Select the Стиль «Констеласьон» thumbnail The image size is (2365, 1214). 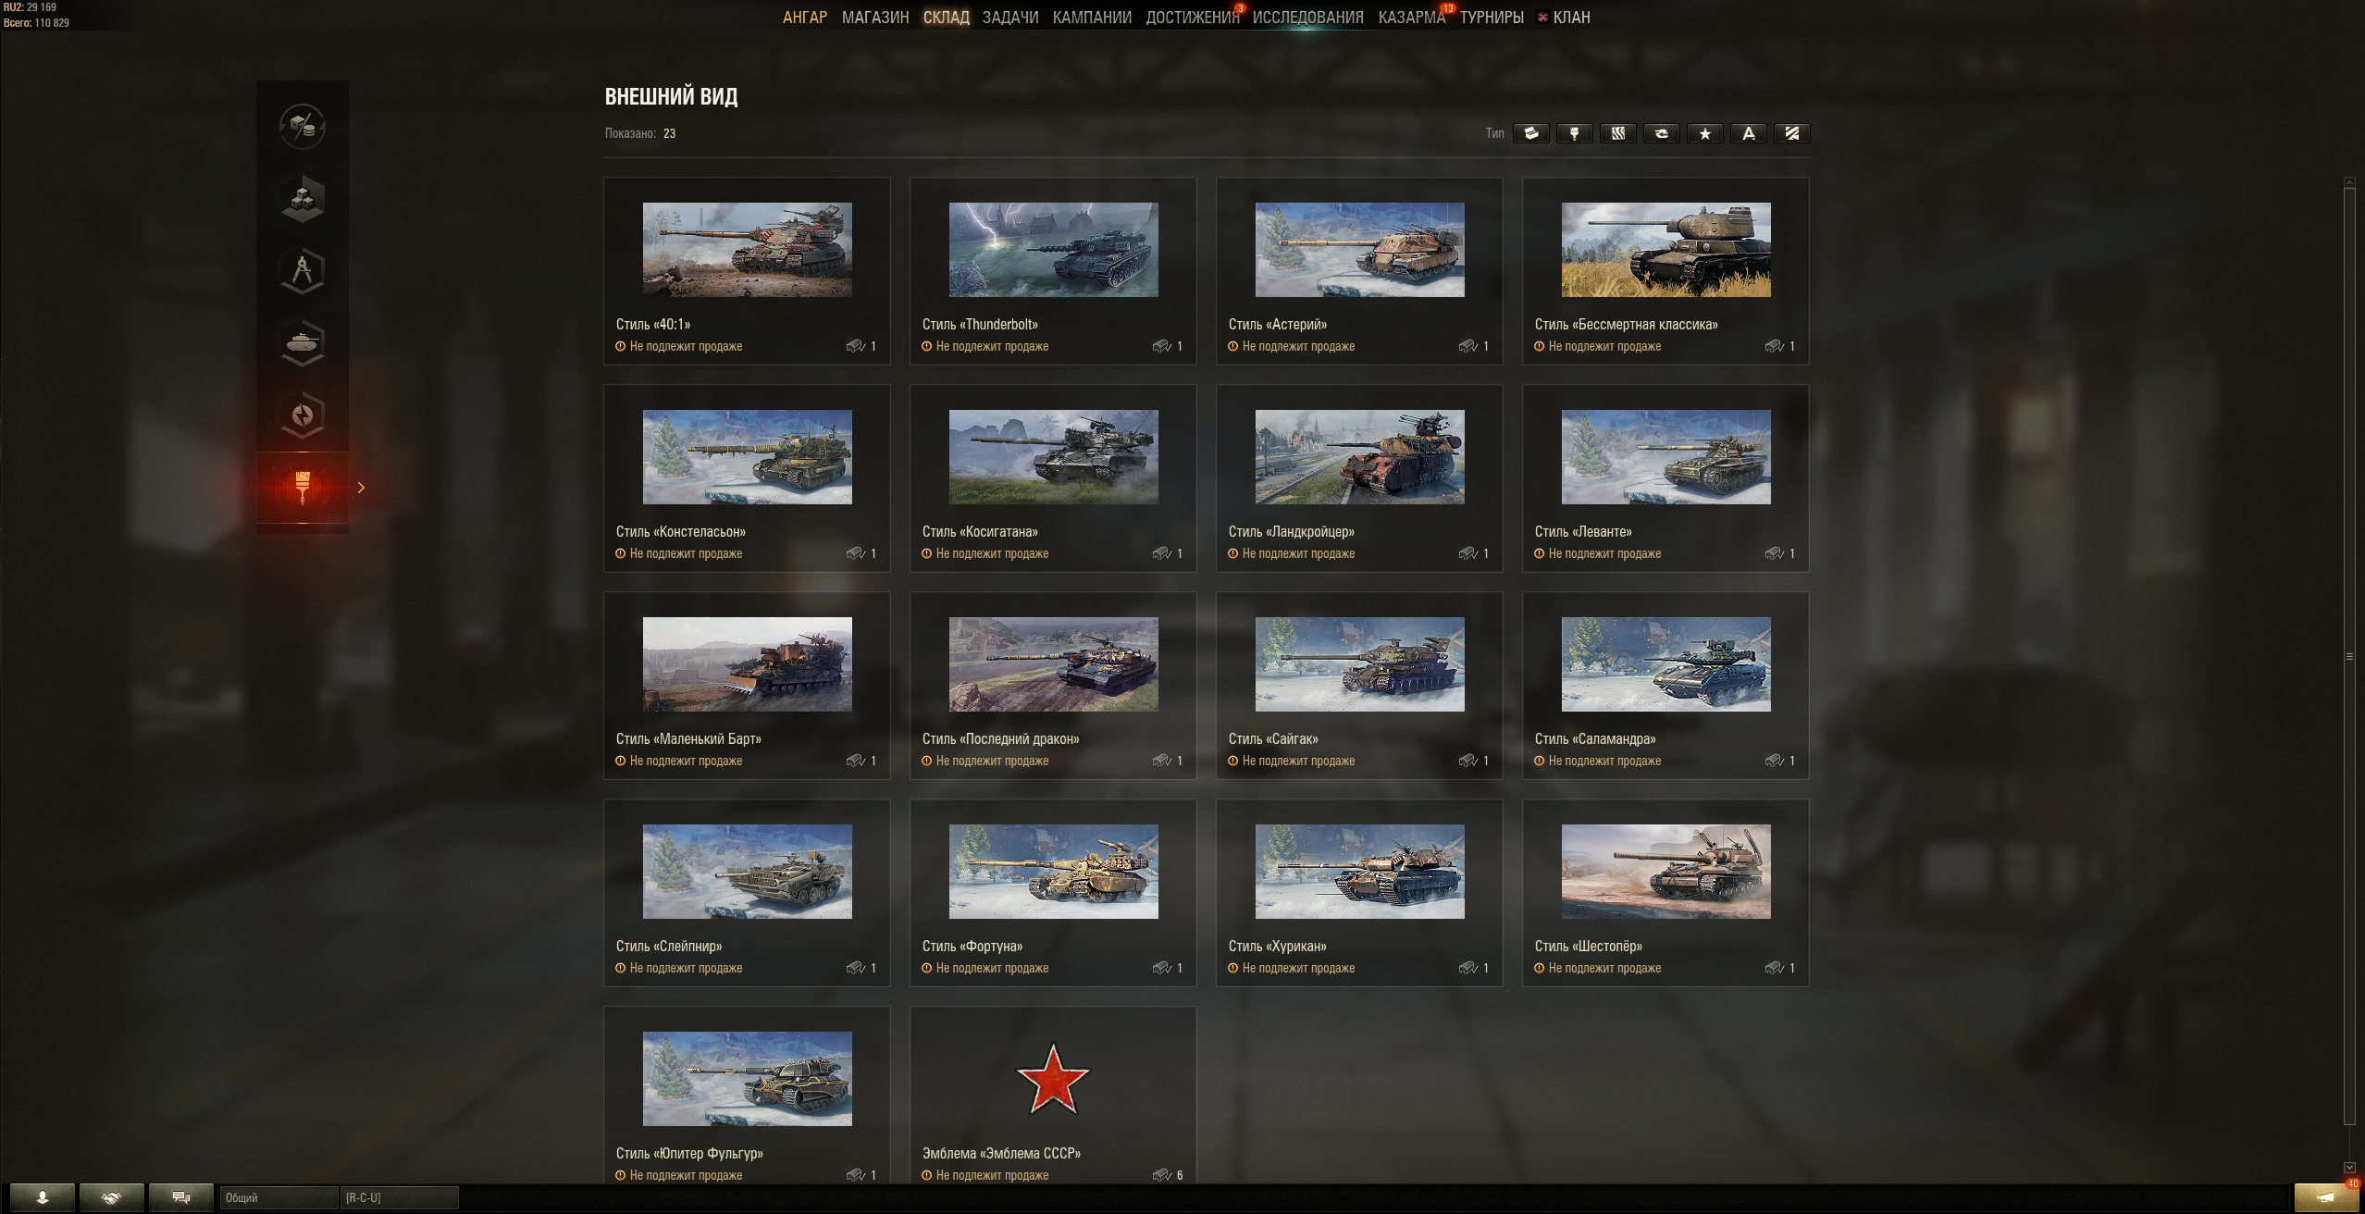pyautogui.click(x=748, y=457)
